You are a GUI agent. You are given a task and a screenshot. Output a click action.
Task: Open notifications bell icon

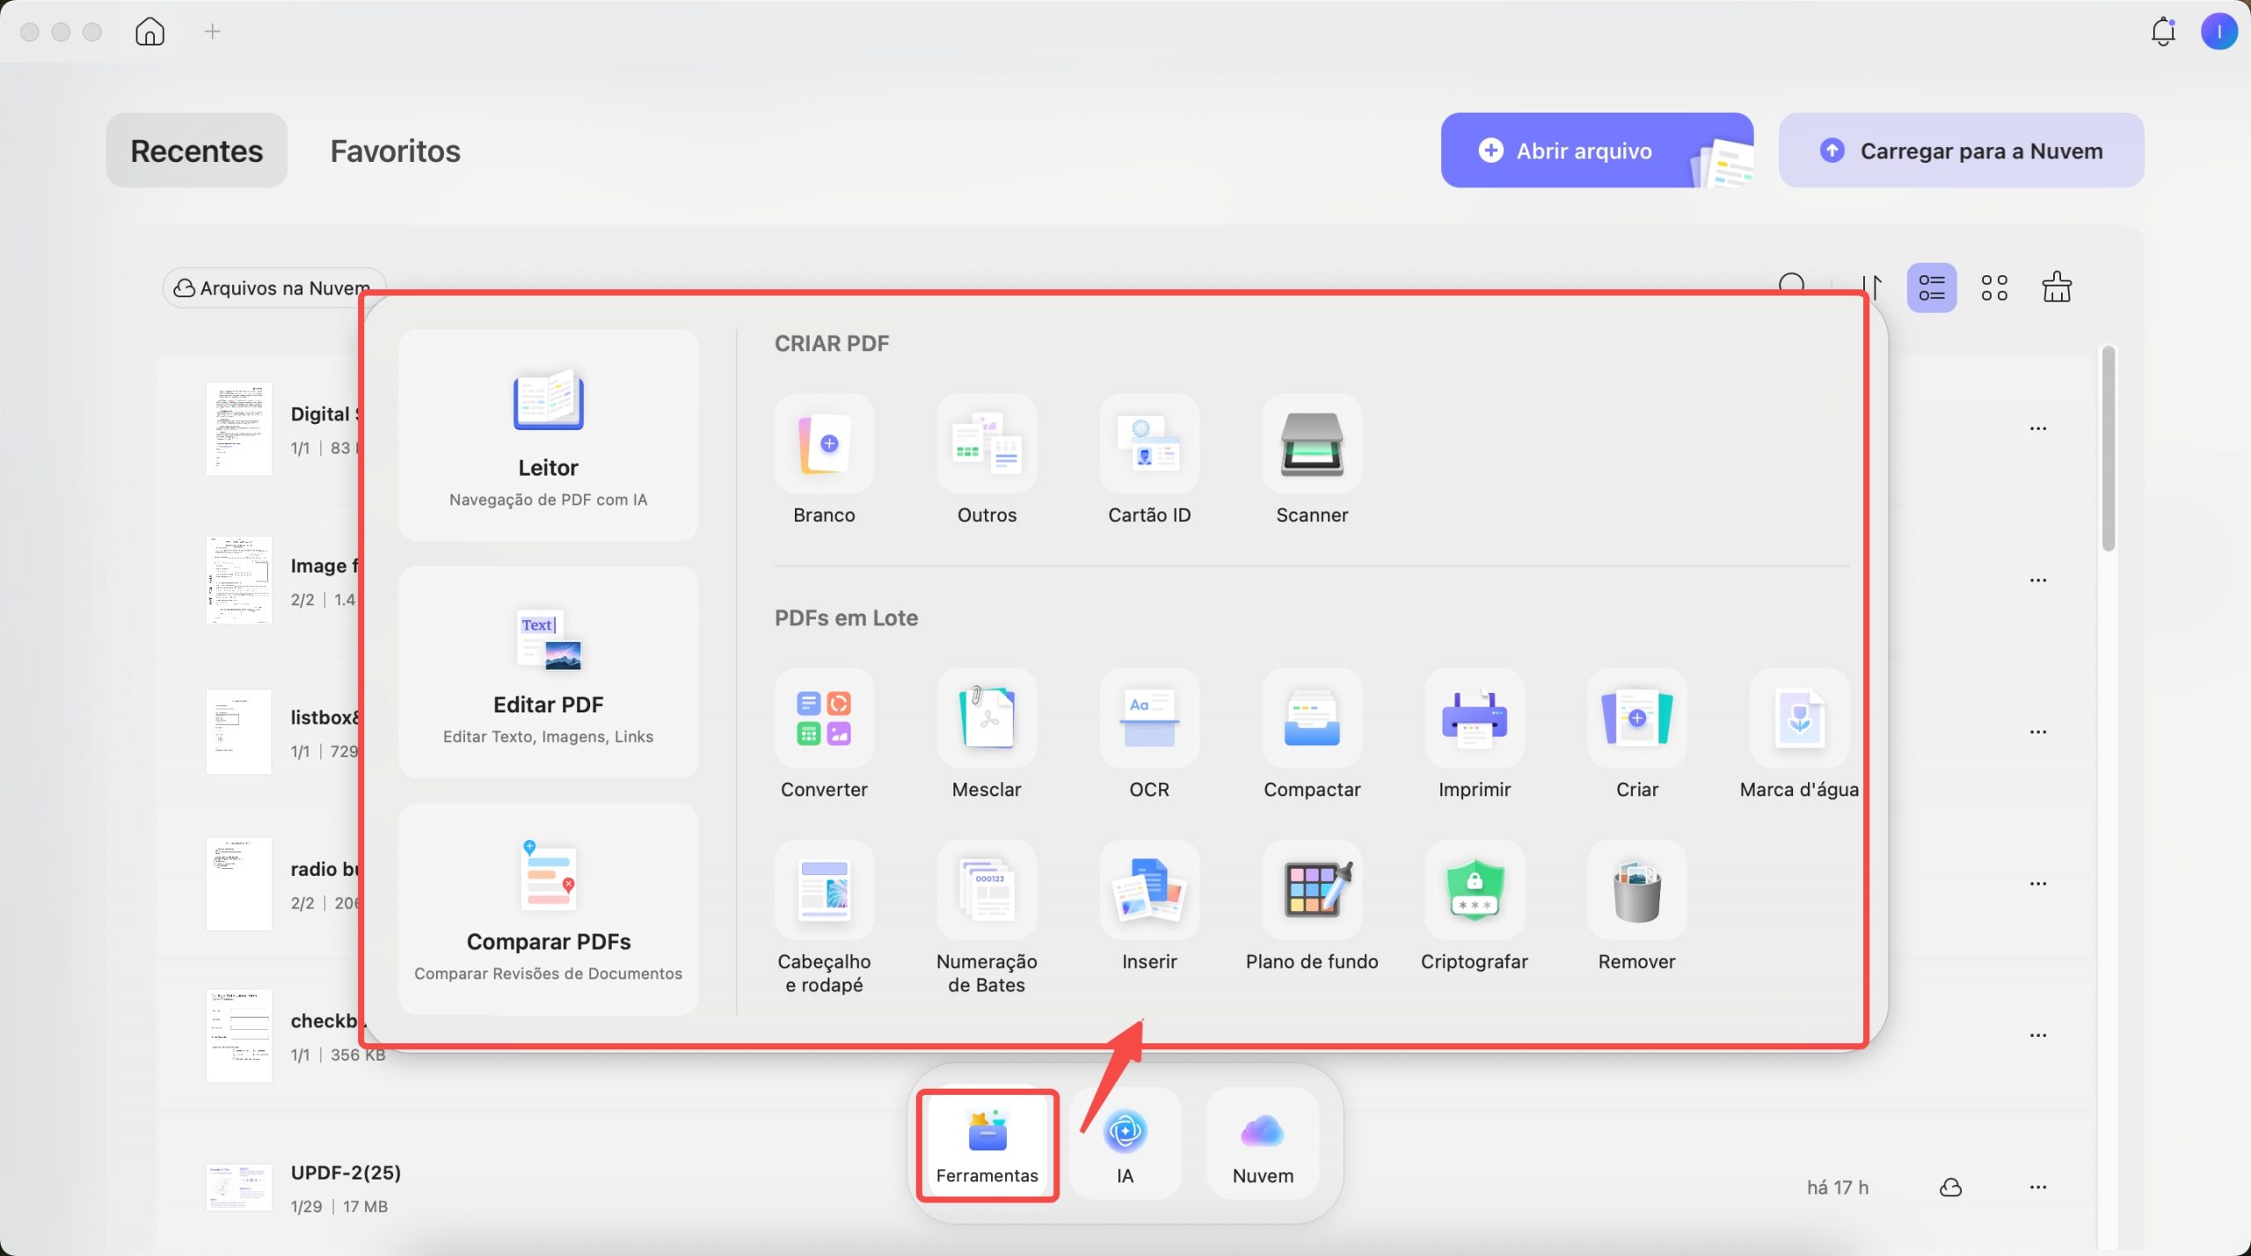(2163, 33)
